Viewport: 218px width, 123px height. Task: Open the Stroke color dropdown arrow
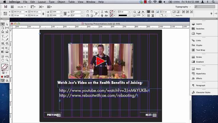pyautogui.click(x=114, y=15)
